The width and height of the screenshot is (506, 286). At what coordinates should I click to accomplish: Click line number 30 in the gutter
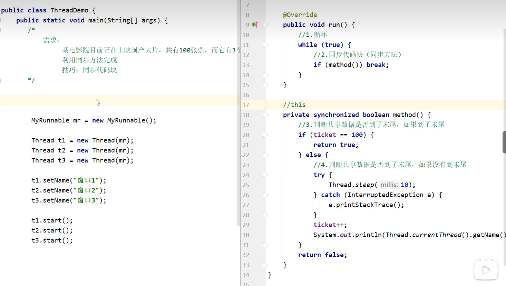(x=246, y=235)
